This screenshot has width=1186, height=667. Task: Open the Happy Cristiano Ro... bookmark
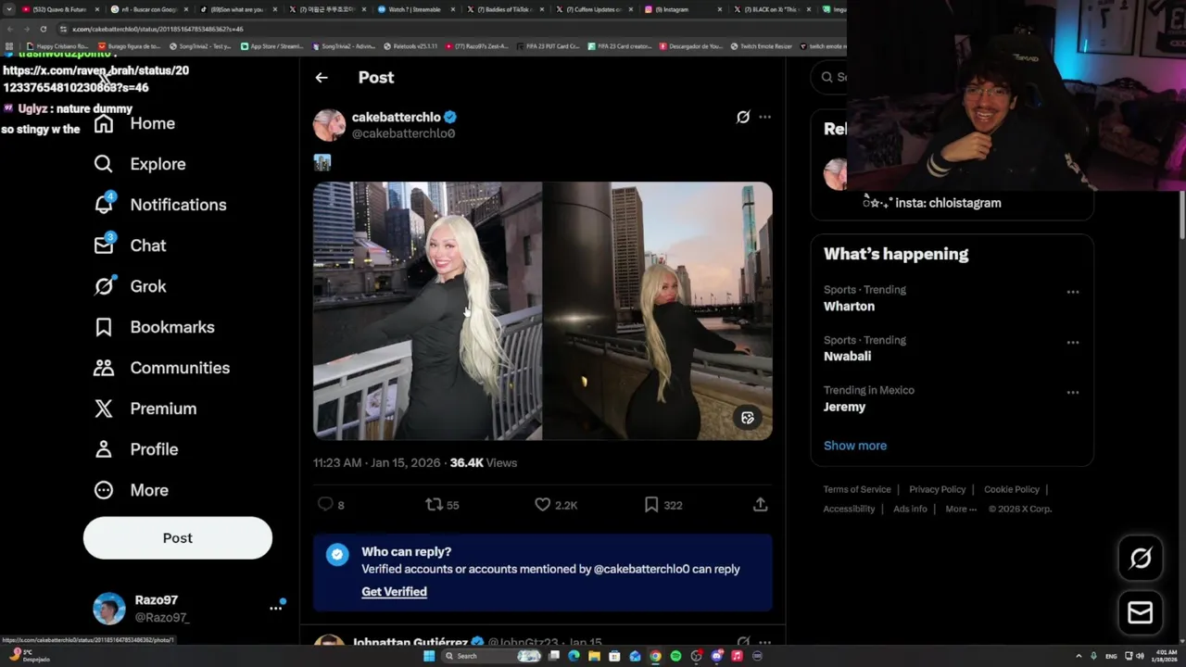(x=57, y=46)
